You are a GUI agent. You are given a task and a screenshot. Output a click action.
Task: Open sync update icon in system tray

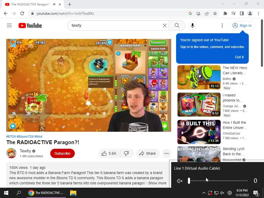(x=210, y=193)
